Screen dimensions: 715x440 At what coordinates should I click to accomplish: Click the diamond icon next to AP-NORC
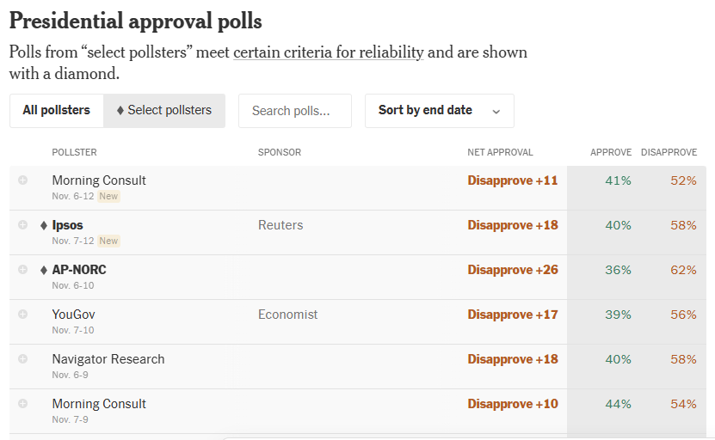(44, 270)
